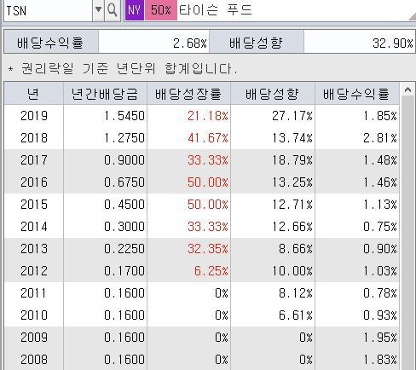Click the 8.66% payout ratio value
This screenshot has width=416, height=370.
coord(295,249)
